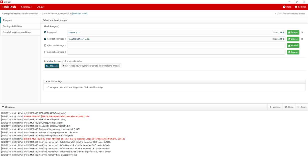Viewport: 308px width, 167px height.
Task: Select the 'BSL Password is correct!' log line
Action: click(32, 123)
